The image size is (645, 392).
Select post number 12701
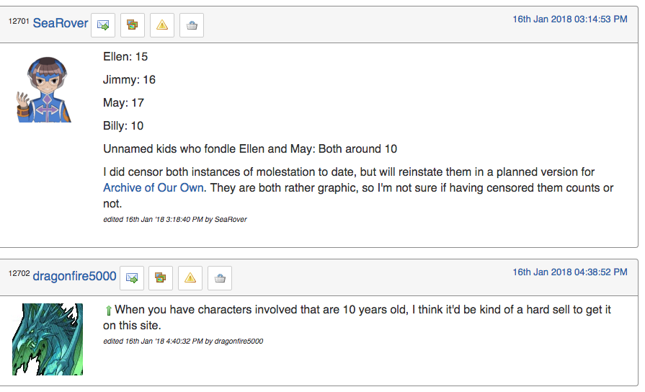(19, 21)
